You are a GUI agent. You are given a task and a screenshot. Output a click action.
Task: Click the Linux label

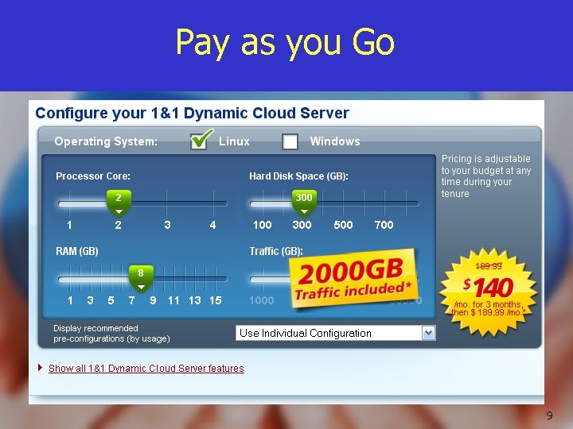coord(234,141)
